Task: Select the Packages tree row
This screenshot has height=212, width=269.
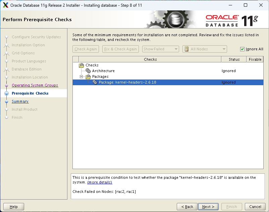Action: (x=168, y=76)
